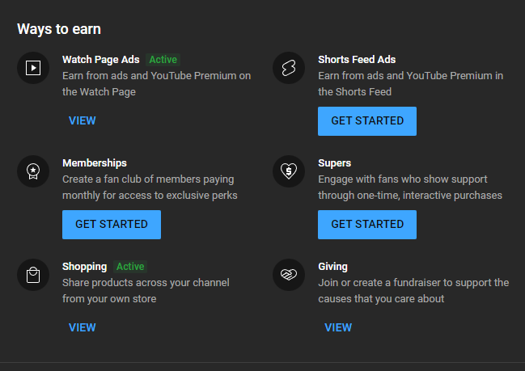The height and width of the screenshot is (371, 525).
Task: Click the Supers heart dollar icon
Action: [289, 171]
